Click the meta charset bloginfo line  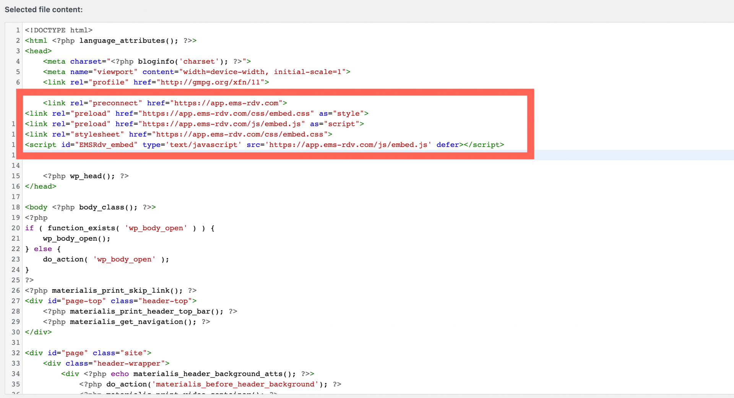tap(147, 61)
